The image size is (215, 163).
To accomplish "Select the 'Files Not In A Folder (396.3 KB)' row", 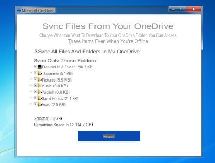I will [x=64, y=67].
